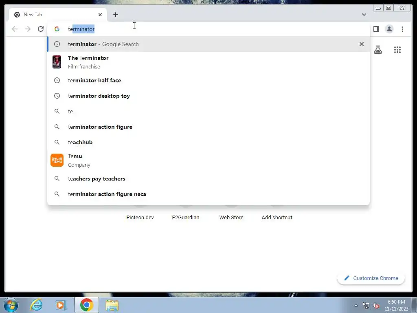Image resolution: width=417 pixels, height=313 pixels.
Task: Select 'terminator action figure' suggestion
Action: coord(208,127)
